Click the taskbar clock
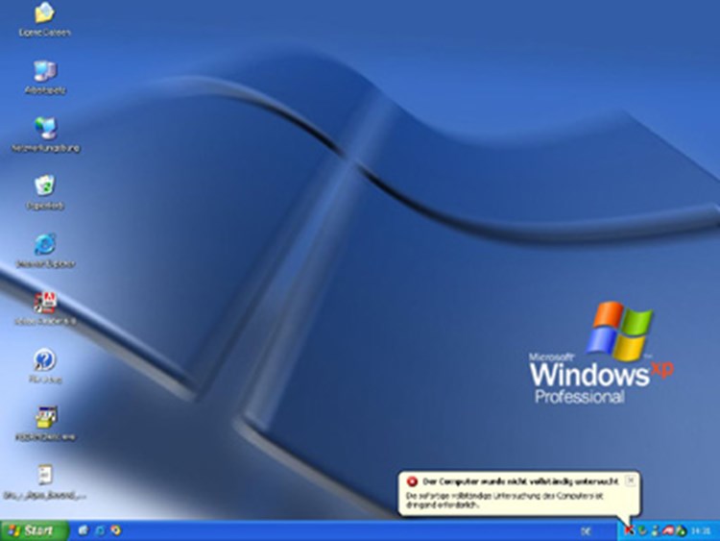The image size is (720, 541). pos(701,531)
